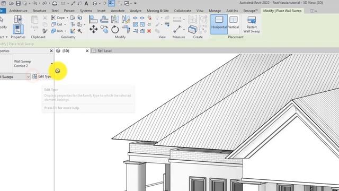Viewport: 339px width, 191px height.
Task: Click the Switch Windows icon
Action: [x=127, y=3]
